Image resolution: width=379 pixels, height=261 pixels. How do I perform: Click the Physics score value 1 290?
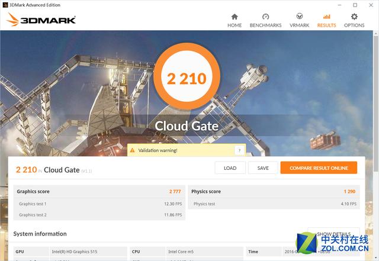(x=349, y=191)
